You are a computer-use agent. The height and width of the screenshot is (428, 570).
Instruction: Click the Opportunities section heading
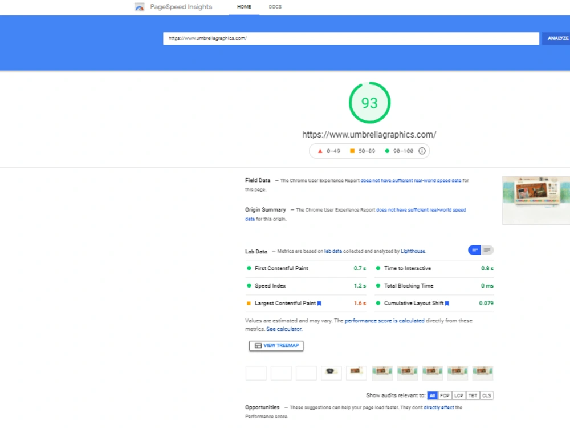click(x=262, y=407)
